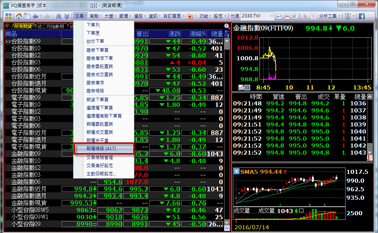Expand the 策略 menu
This screenshot has height=233, width=378.
pyautogui.click(x=96, y=16)
